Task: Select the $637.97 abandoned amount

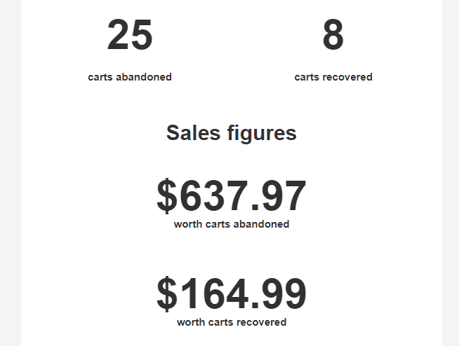Action: tap(232, 195)
